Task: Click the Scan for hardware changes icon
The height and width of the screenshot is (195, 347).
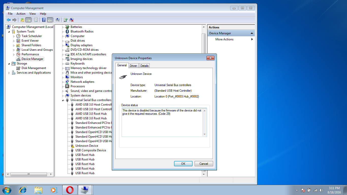Action: (x=58, y=20)
